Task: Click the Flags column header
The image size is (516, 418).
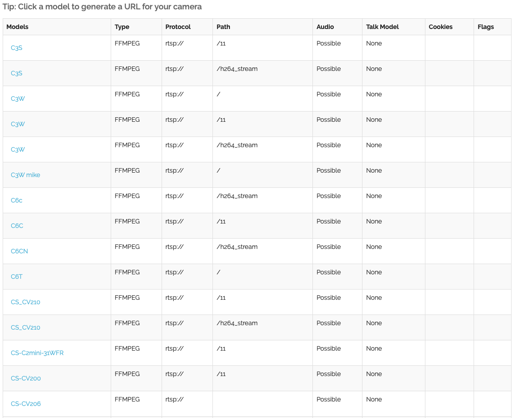Action: pos(486,27)
